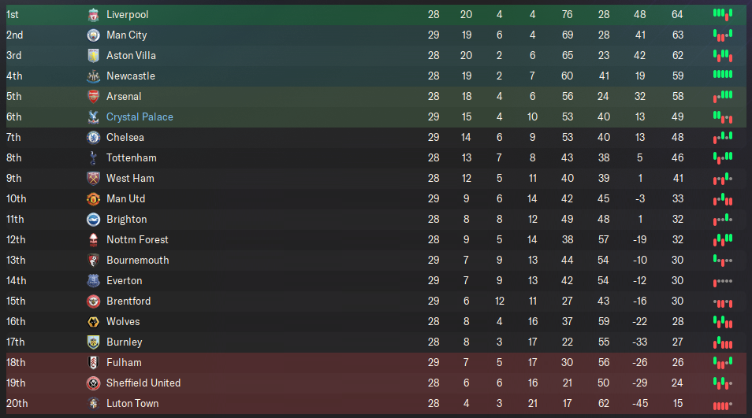Screen dimensions: 752x418
Task: Click Luton Town's red form bars
Action: [x=723, y=405]
